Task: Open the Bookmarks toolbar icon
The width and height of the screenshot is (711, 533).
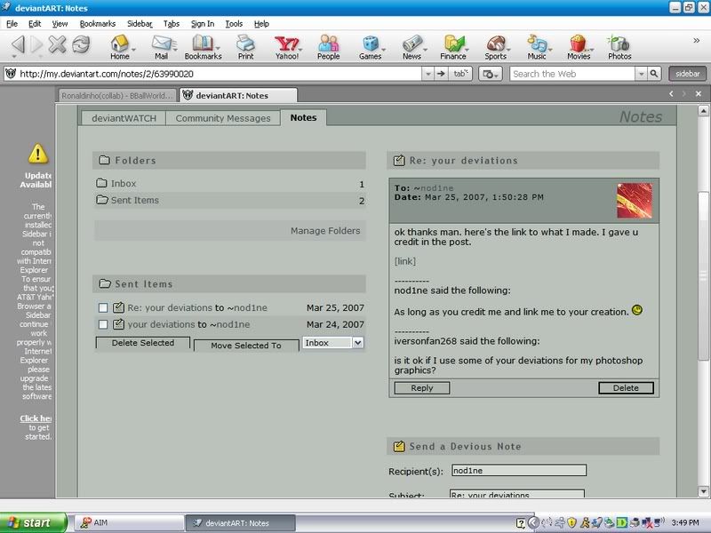Action: pyautogui.click(x=203, y=47)
